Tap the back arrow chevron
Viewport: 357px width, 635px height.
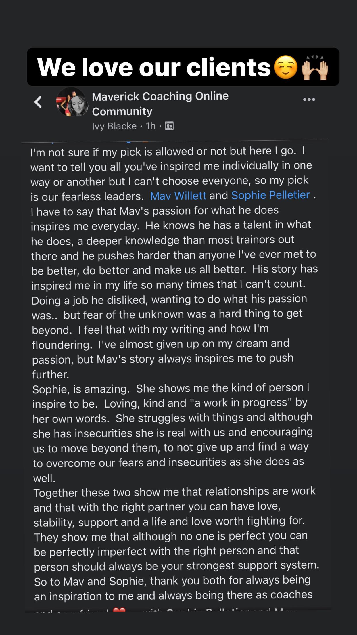(x=38, y=102)
